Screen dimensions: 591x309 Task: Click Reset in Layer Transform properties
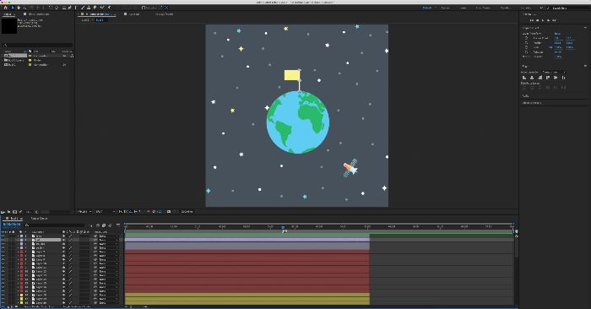pyautogui.click(x=557, y=34)
